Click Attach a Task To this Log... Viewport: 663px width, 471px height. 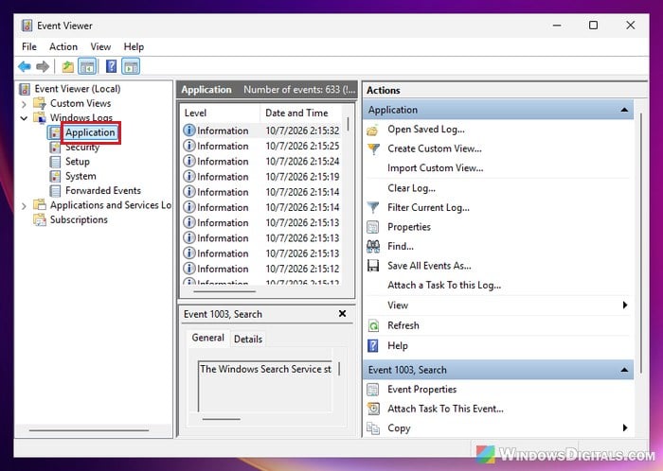click(444, 286)
